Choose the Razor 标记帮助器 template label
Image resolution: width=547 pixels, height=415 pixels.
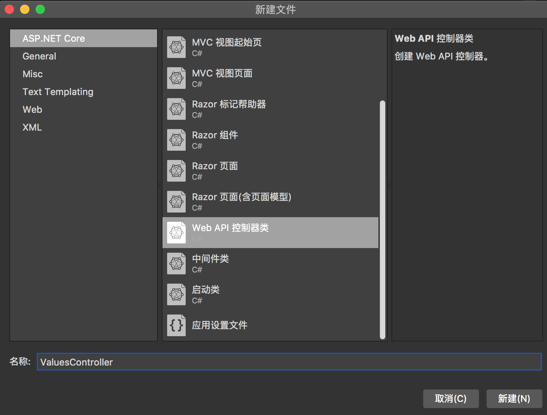(x=229, y=104)
